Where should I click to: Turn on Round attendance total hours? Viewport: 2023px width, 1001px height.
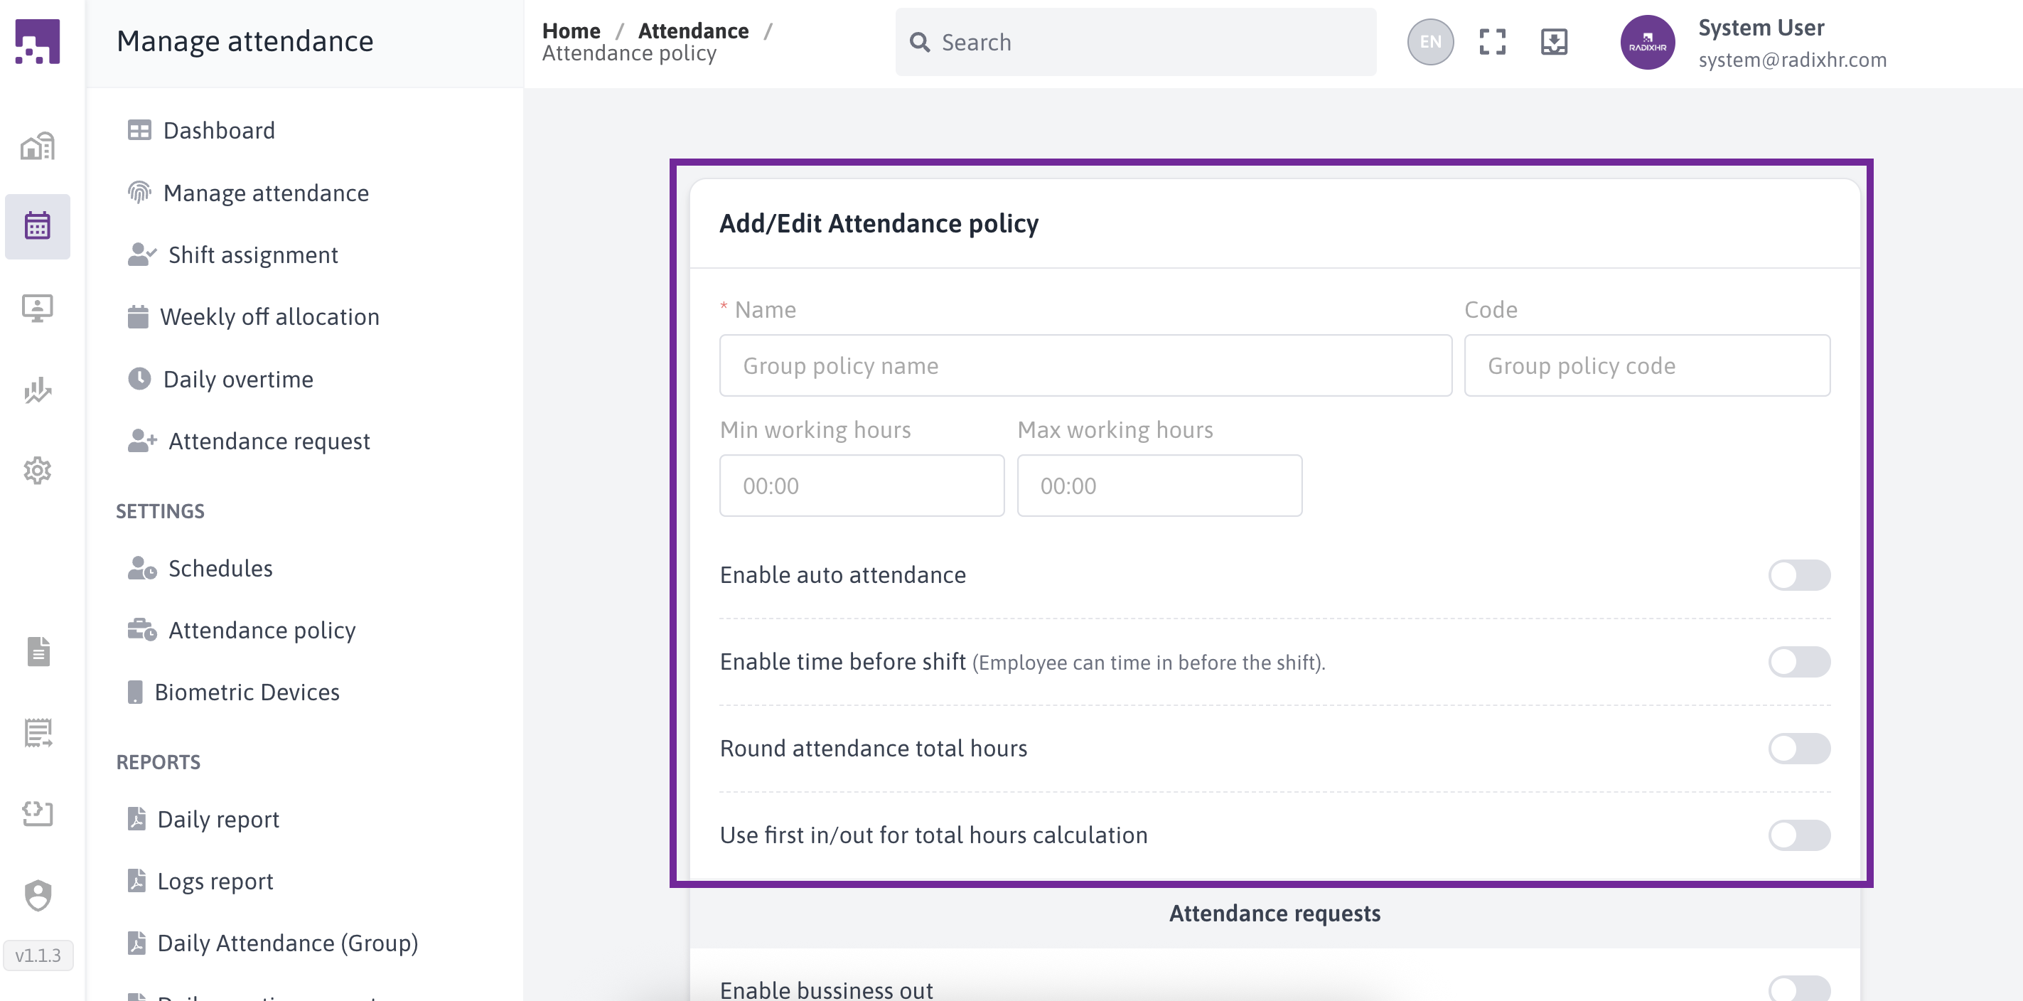click(x=1798, y=748)
